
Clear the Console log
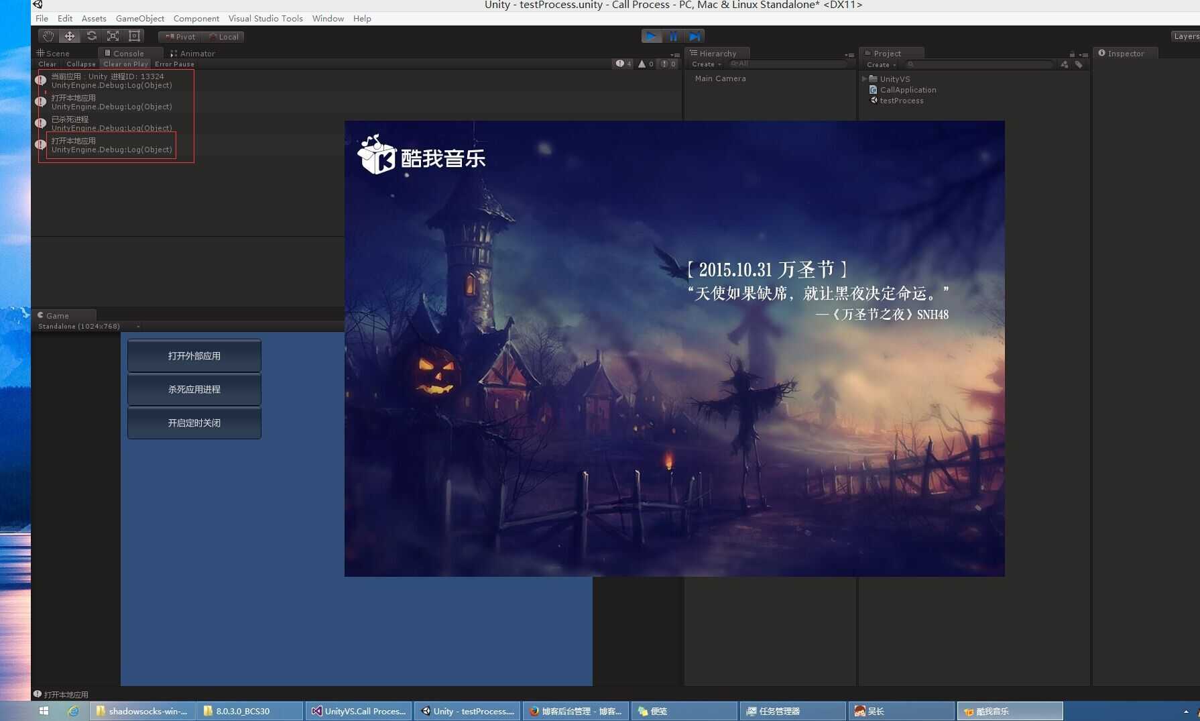tap(48, 64)
